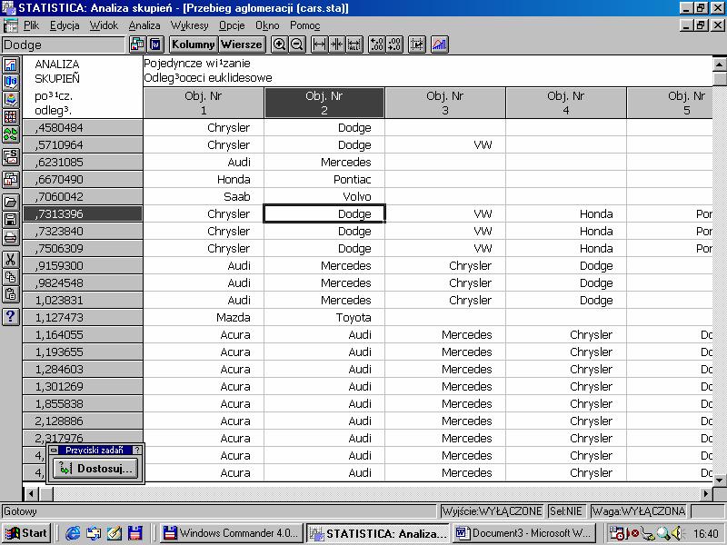Click the remove decimal place icon
Viewport: 727px width, 545px height.
(394, 45)
